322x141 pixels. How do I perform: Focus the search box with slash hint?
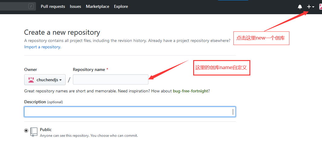pos(18,6)
